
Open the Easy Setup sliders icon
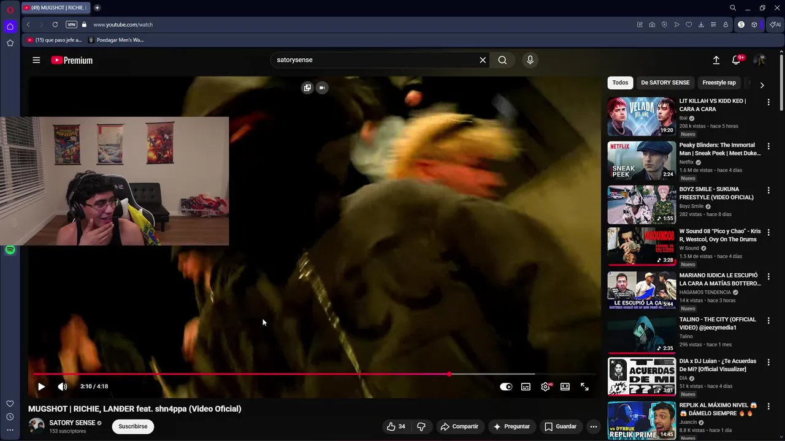(713, 24)
